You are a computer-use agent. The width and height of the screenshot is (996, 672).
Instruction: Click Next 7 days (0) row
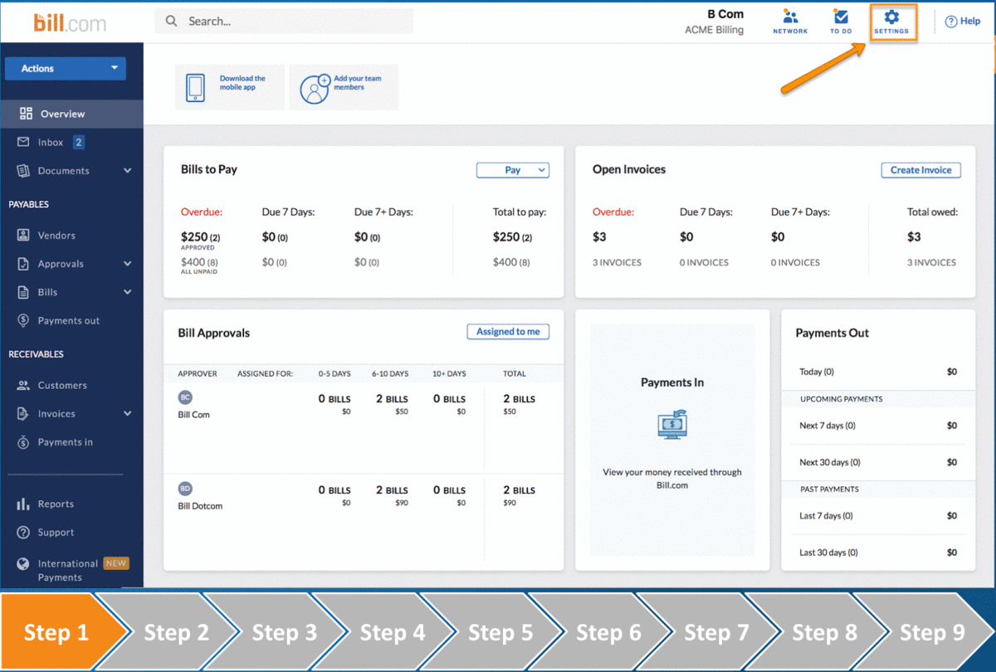click(x=878, y=426)
